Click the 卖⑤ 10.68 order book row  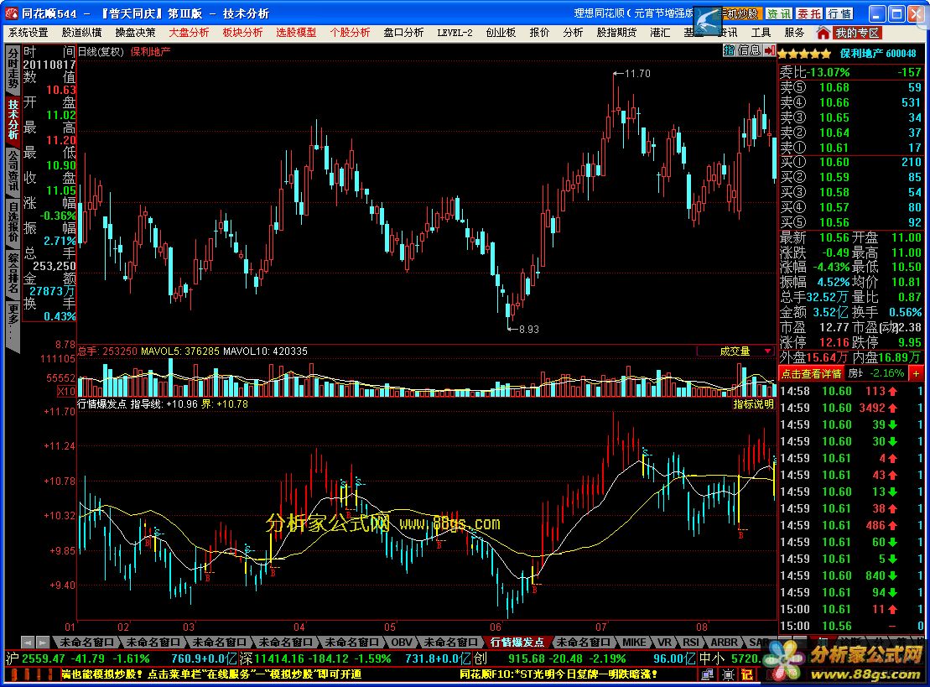tap(850, 87)
